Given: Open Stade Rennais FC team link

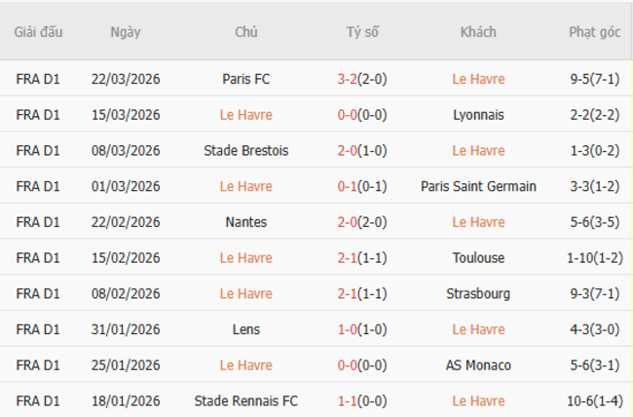Looking at the screenshot, I should [x=246, y=400].
